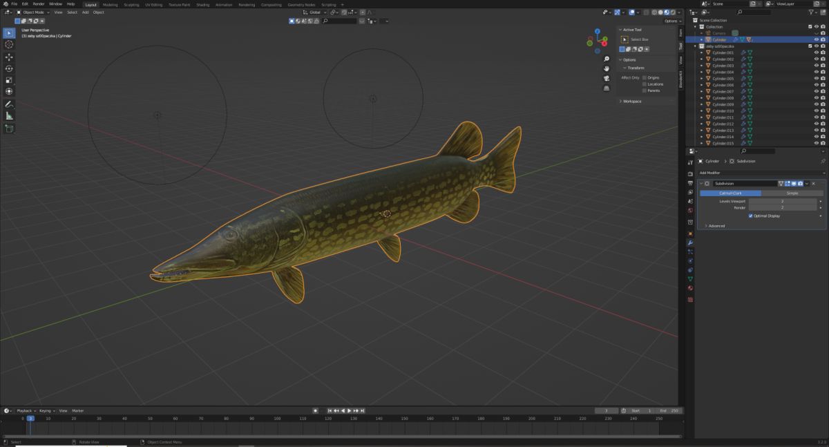Image resolution: width=829 pixels, height=447 pixels.
Task: Hide Cylinder.005 via eye icon
Action: [817, 78]
